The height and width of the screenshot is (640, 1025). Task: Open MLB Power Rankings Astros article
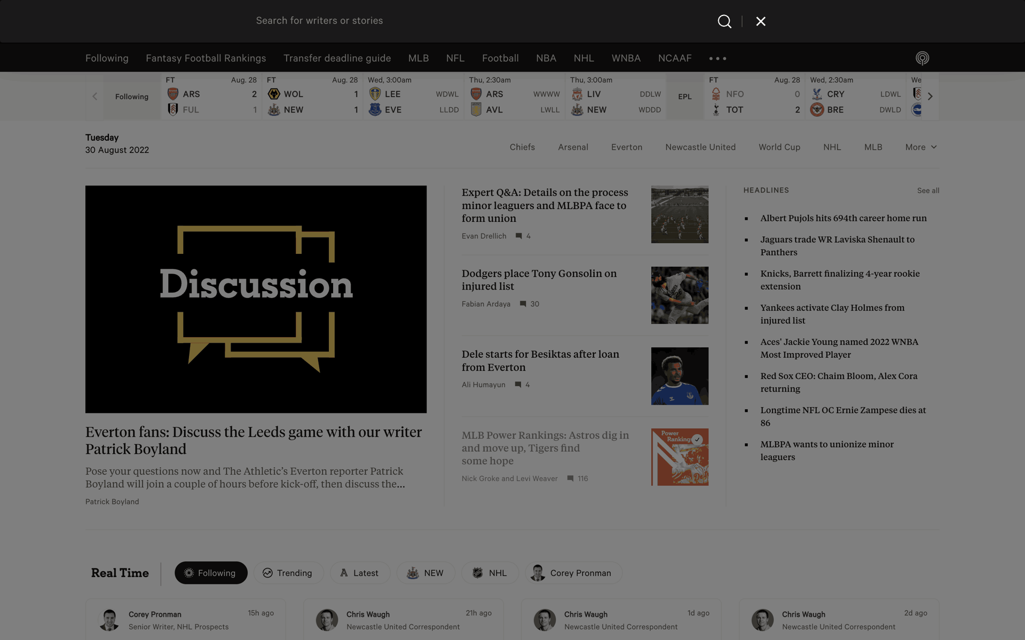tap(545, 448)
